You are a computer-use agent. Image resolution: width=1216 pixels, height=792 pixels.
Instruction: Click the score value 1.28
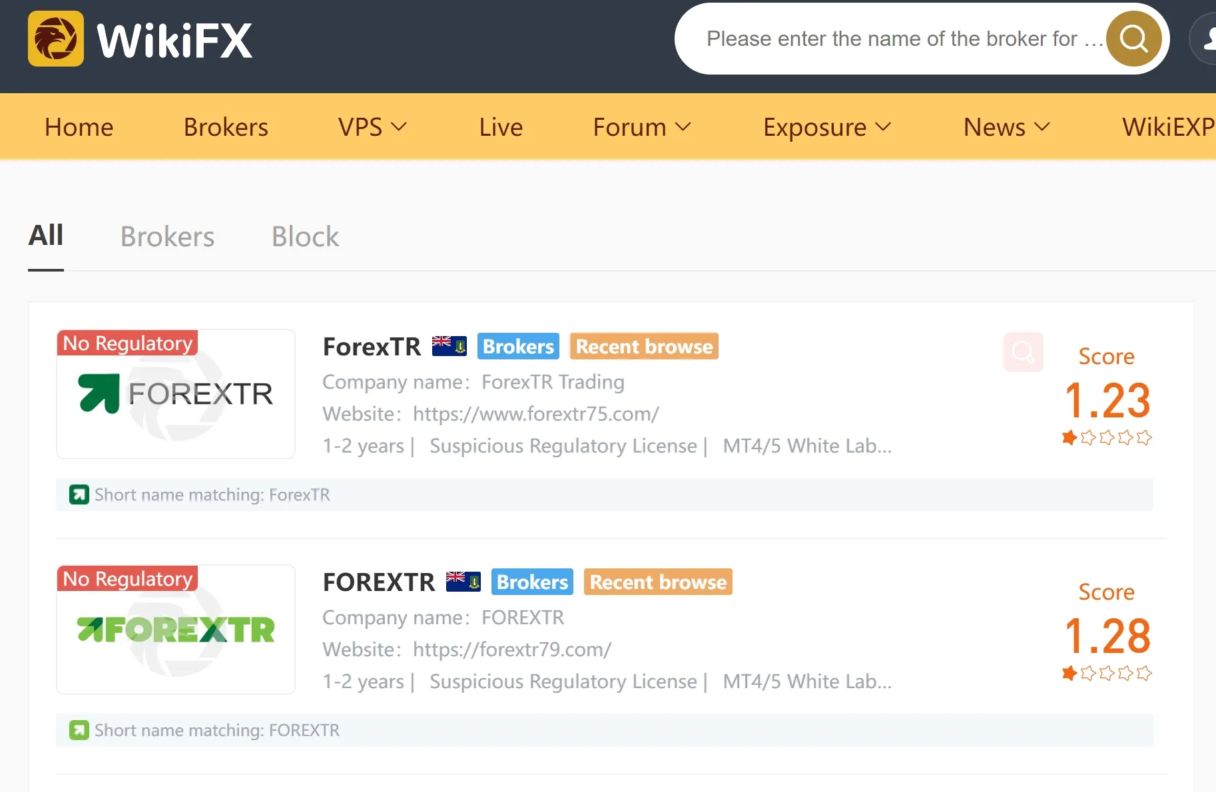click(x=1107, y=636)
